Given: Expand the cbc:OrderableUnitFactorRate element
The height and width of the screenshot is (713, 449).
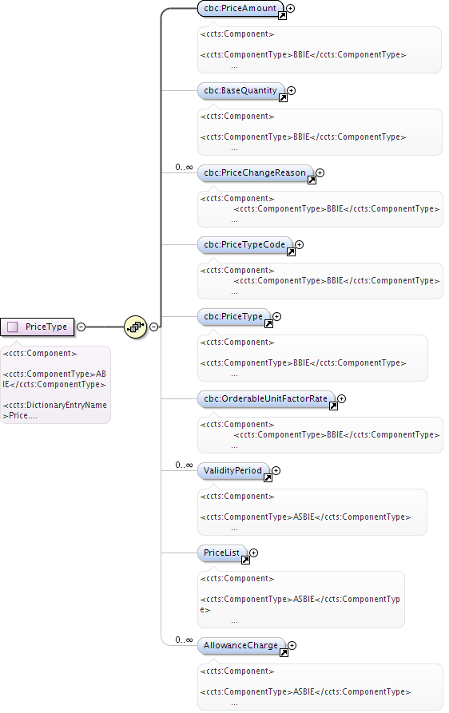Looking at the screenshot, I should click(342, 398).
